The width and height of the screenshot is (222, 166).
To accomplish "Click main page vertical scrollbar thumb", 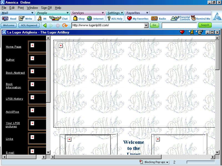I will pos(217,55).
